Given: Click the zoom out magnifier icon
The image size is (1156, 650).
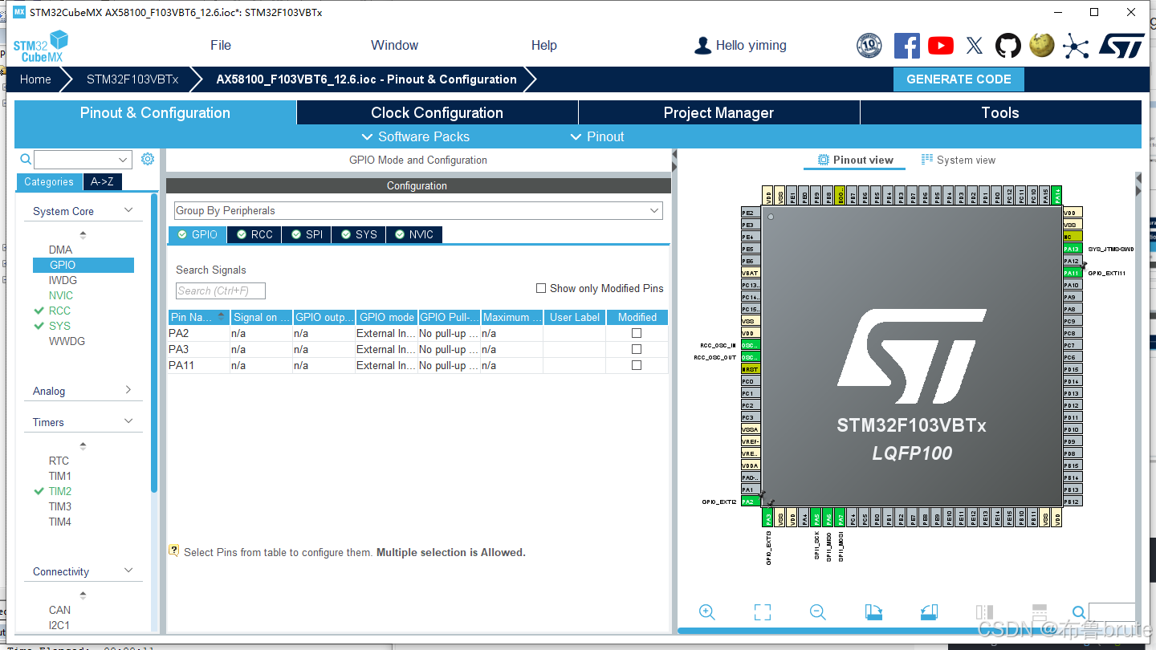Looking at the screenshot, I should click(x=818, y=612).
